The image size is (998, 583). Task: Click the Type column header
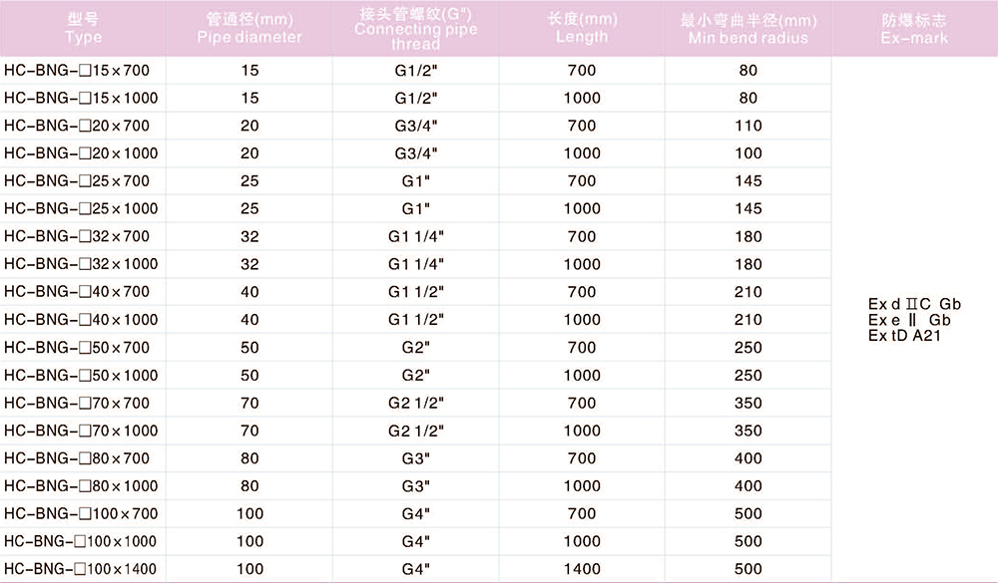coord(84,28)
